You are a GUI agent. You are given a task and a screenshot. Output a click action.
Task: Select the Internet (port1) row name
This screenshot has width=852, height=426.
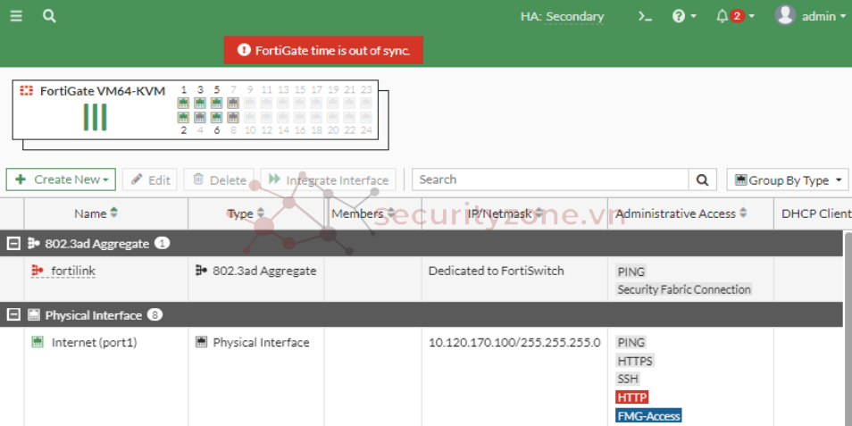(x=94, y=342)
